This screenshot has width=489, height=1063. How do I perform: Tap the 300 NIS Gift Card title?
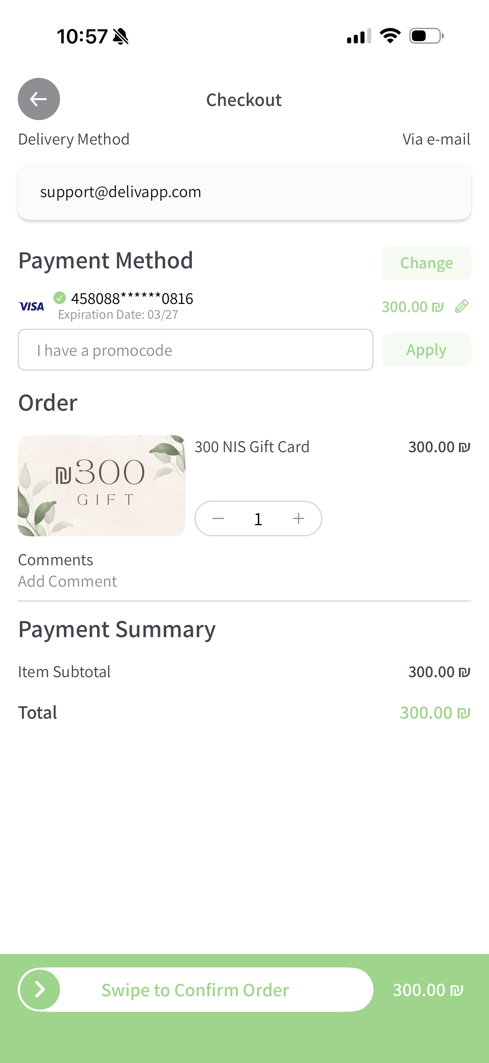point(252,447)
